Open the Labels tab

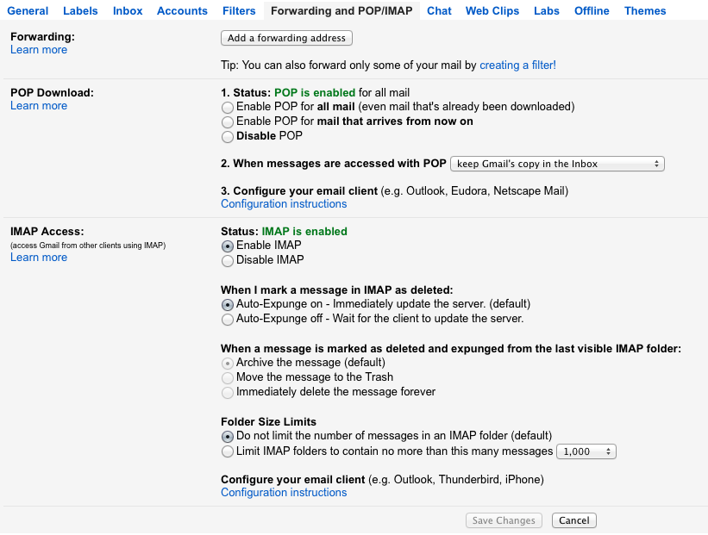[80, 11]
